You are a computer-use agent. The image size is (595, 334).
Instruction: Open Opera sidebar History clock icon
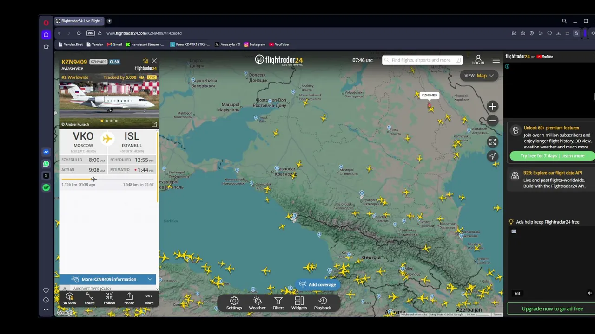point(46,300)
